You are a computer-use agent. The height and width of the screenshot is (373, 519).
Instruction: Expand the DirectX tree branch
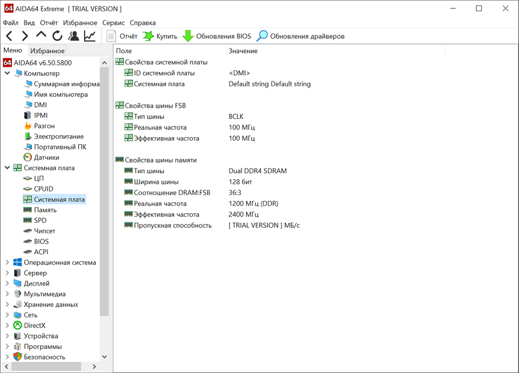click(x=7, y=325)
